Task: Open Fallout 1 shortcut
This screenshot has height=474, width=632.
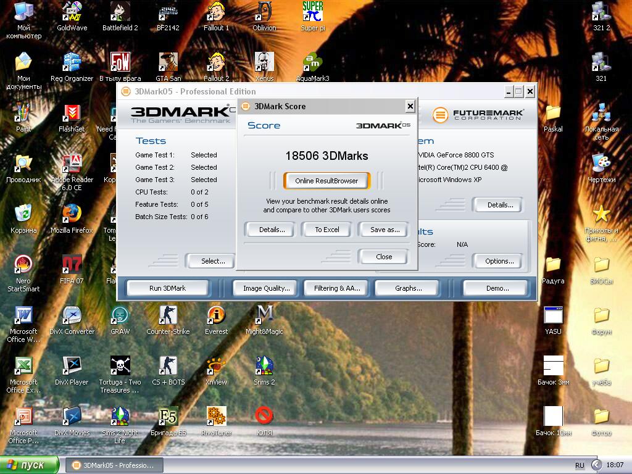Action: coord(216,17)
